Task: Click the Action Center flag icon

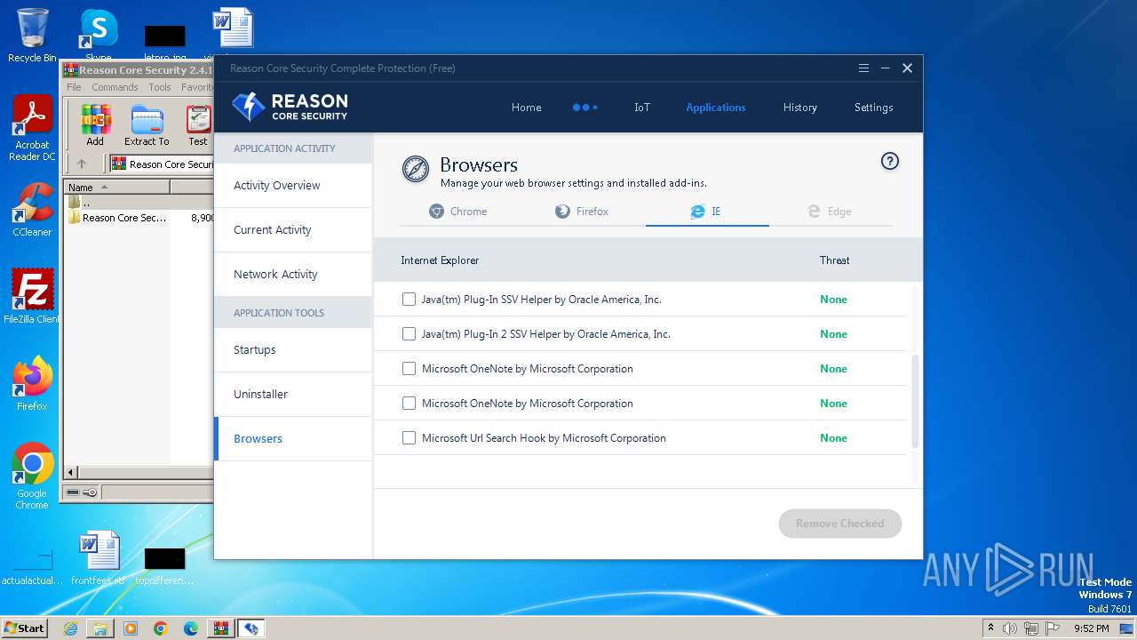Action: tap(1053, 628)
